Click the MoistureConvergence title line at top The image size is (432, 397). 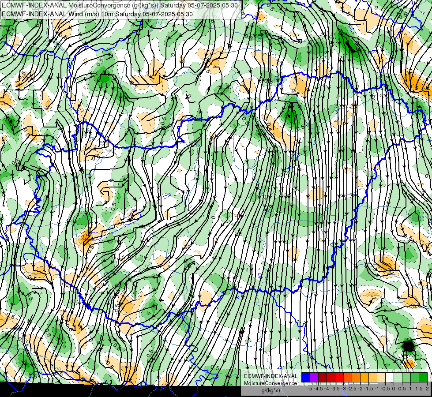(x=120, y=5)
